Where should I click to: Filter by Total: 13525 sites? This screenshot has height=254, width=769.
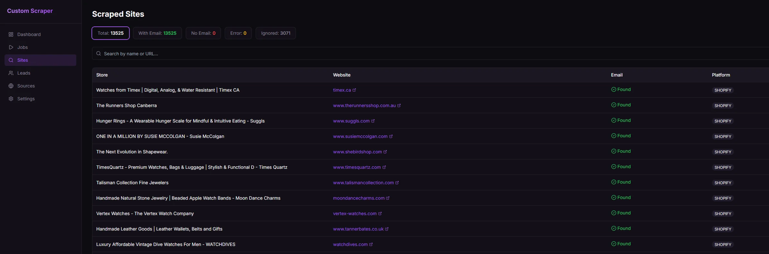tap(110, 33)
